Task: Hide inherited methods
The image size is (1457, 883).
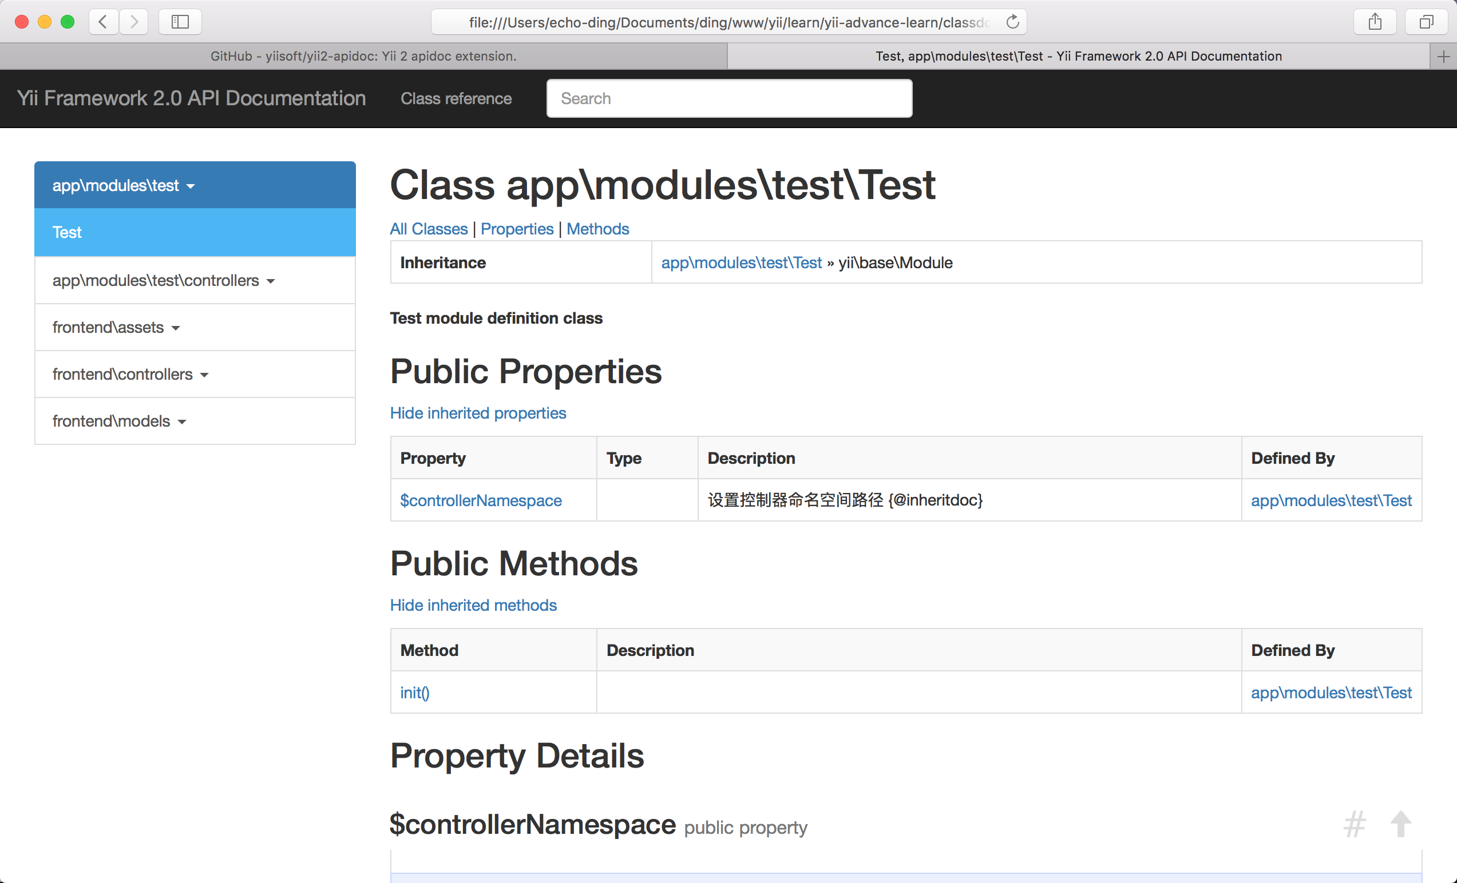Action: [473, 604]
